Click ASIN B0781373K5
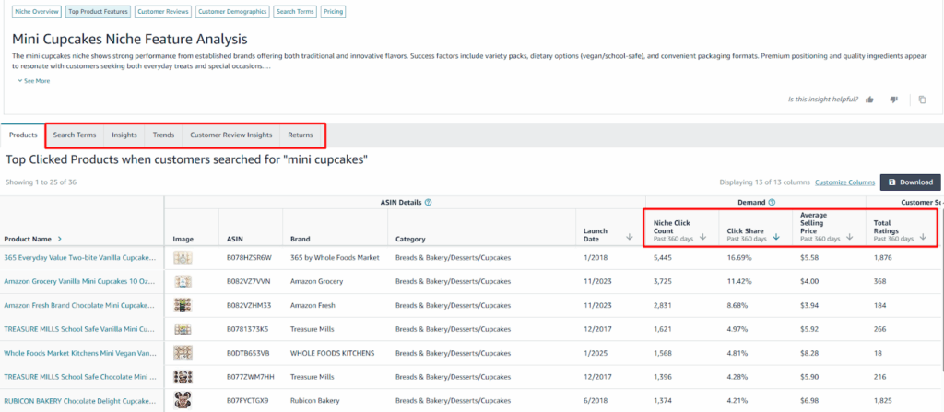Screen dimensions: 944x412 click(247, 329)
